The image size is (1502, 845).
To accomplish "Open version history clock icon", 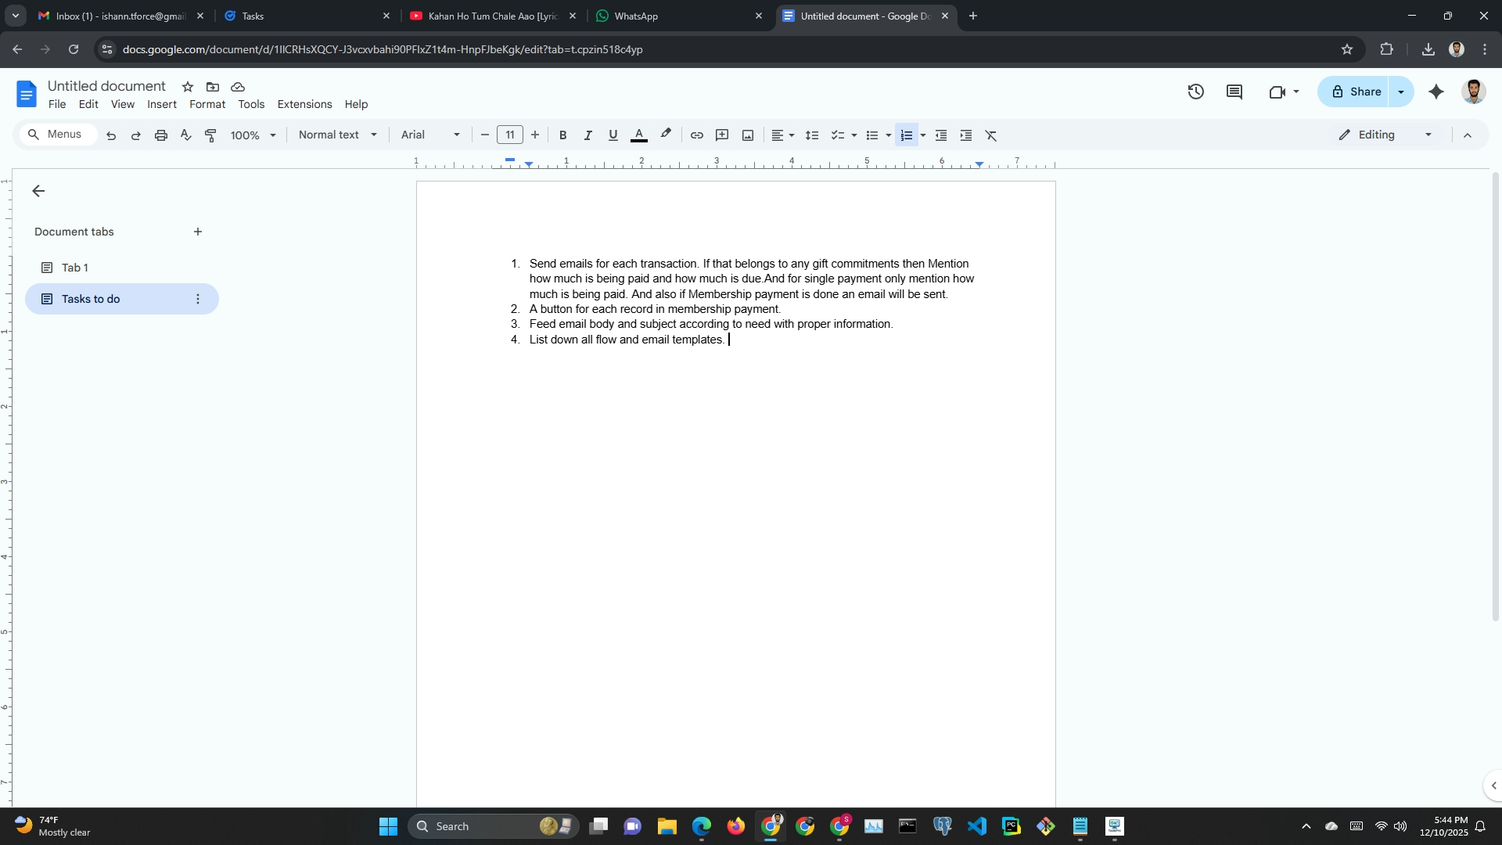I will pyautogui.click(x=1195, y=92).
